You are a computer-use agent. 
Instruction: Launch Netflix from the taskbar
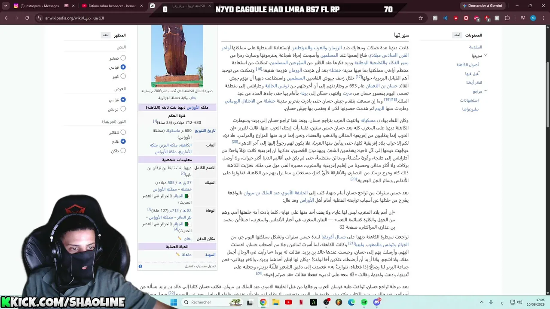(x=301, y=302)
